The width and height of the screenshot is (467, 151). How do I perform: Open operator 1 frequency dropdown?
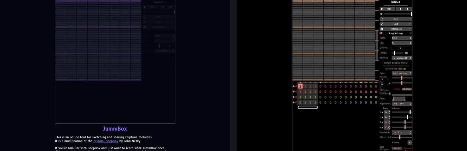(x=387, y=112)
